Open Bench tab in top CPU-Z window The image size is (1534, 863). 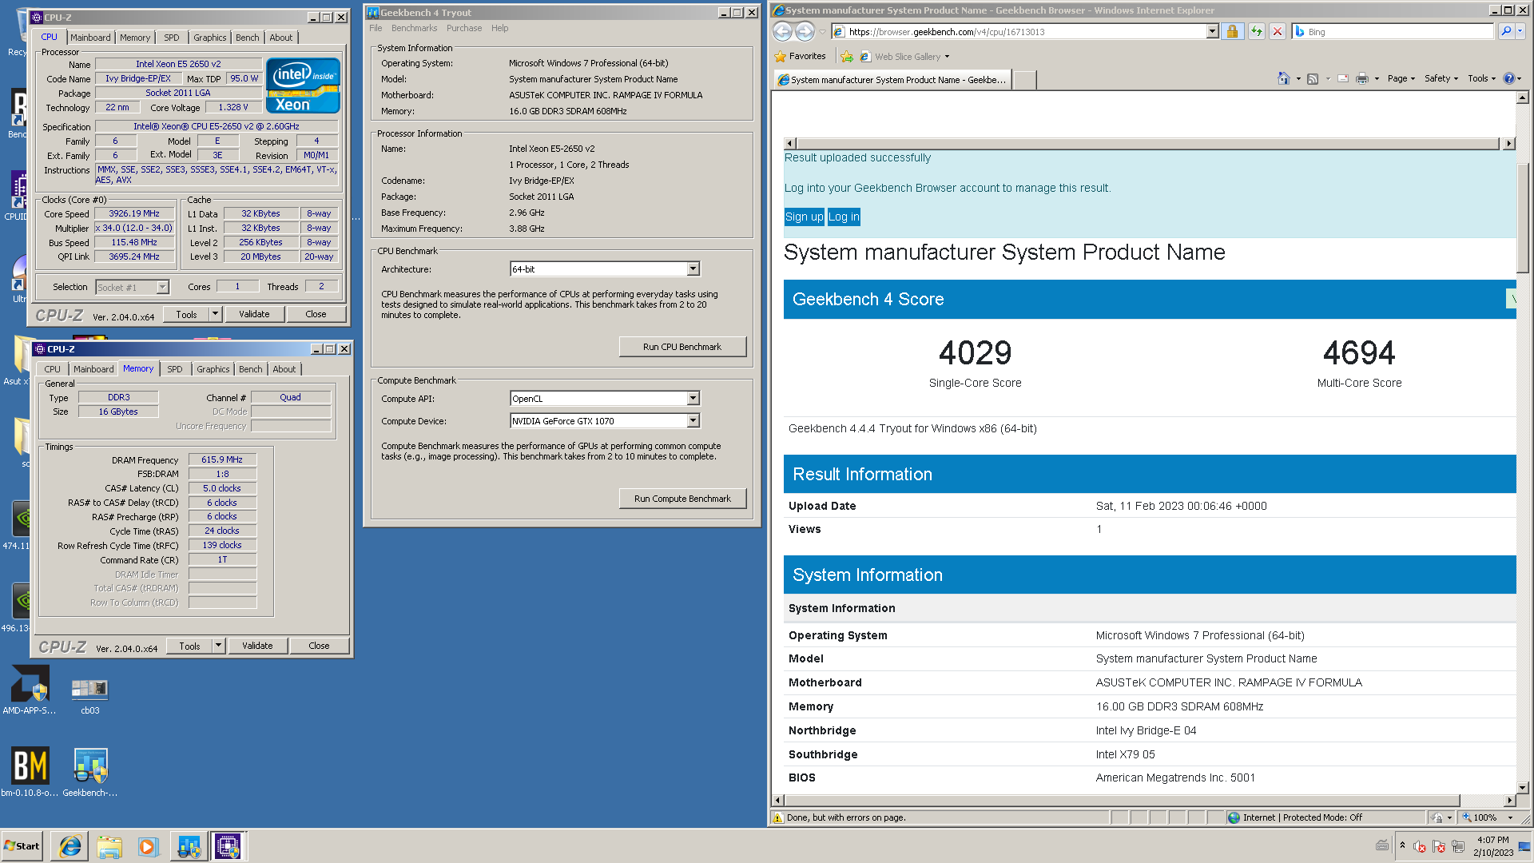[247, 38]
